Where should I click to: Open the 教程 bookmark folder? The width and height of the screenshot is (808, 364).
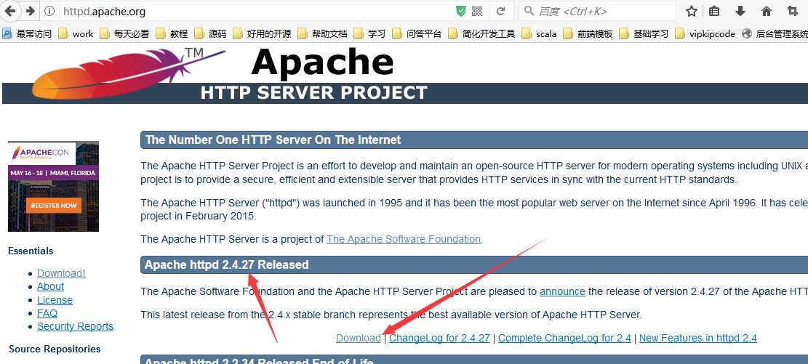(172, 33)
